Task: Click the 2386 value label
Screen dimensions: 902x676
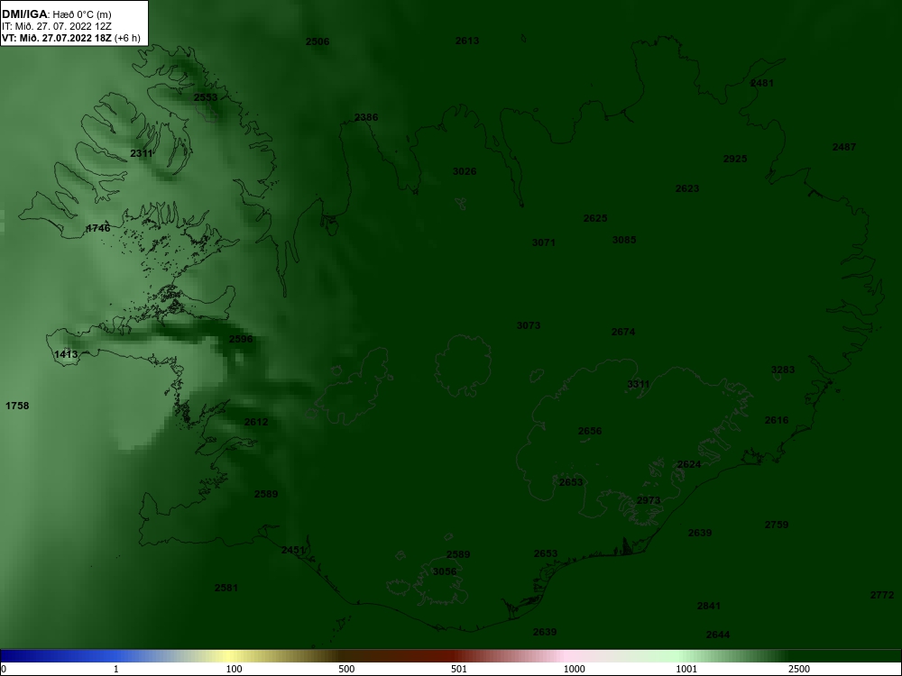Action: coord(366,117)
